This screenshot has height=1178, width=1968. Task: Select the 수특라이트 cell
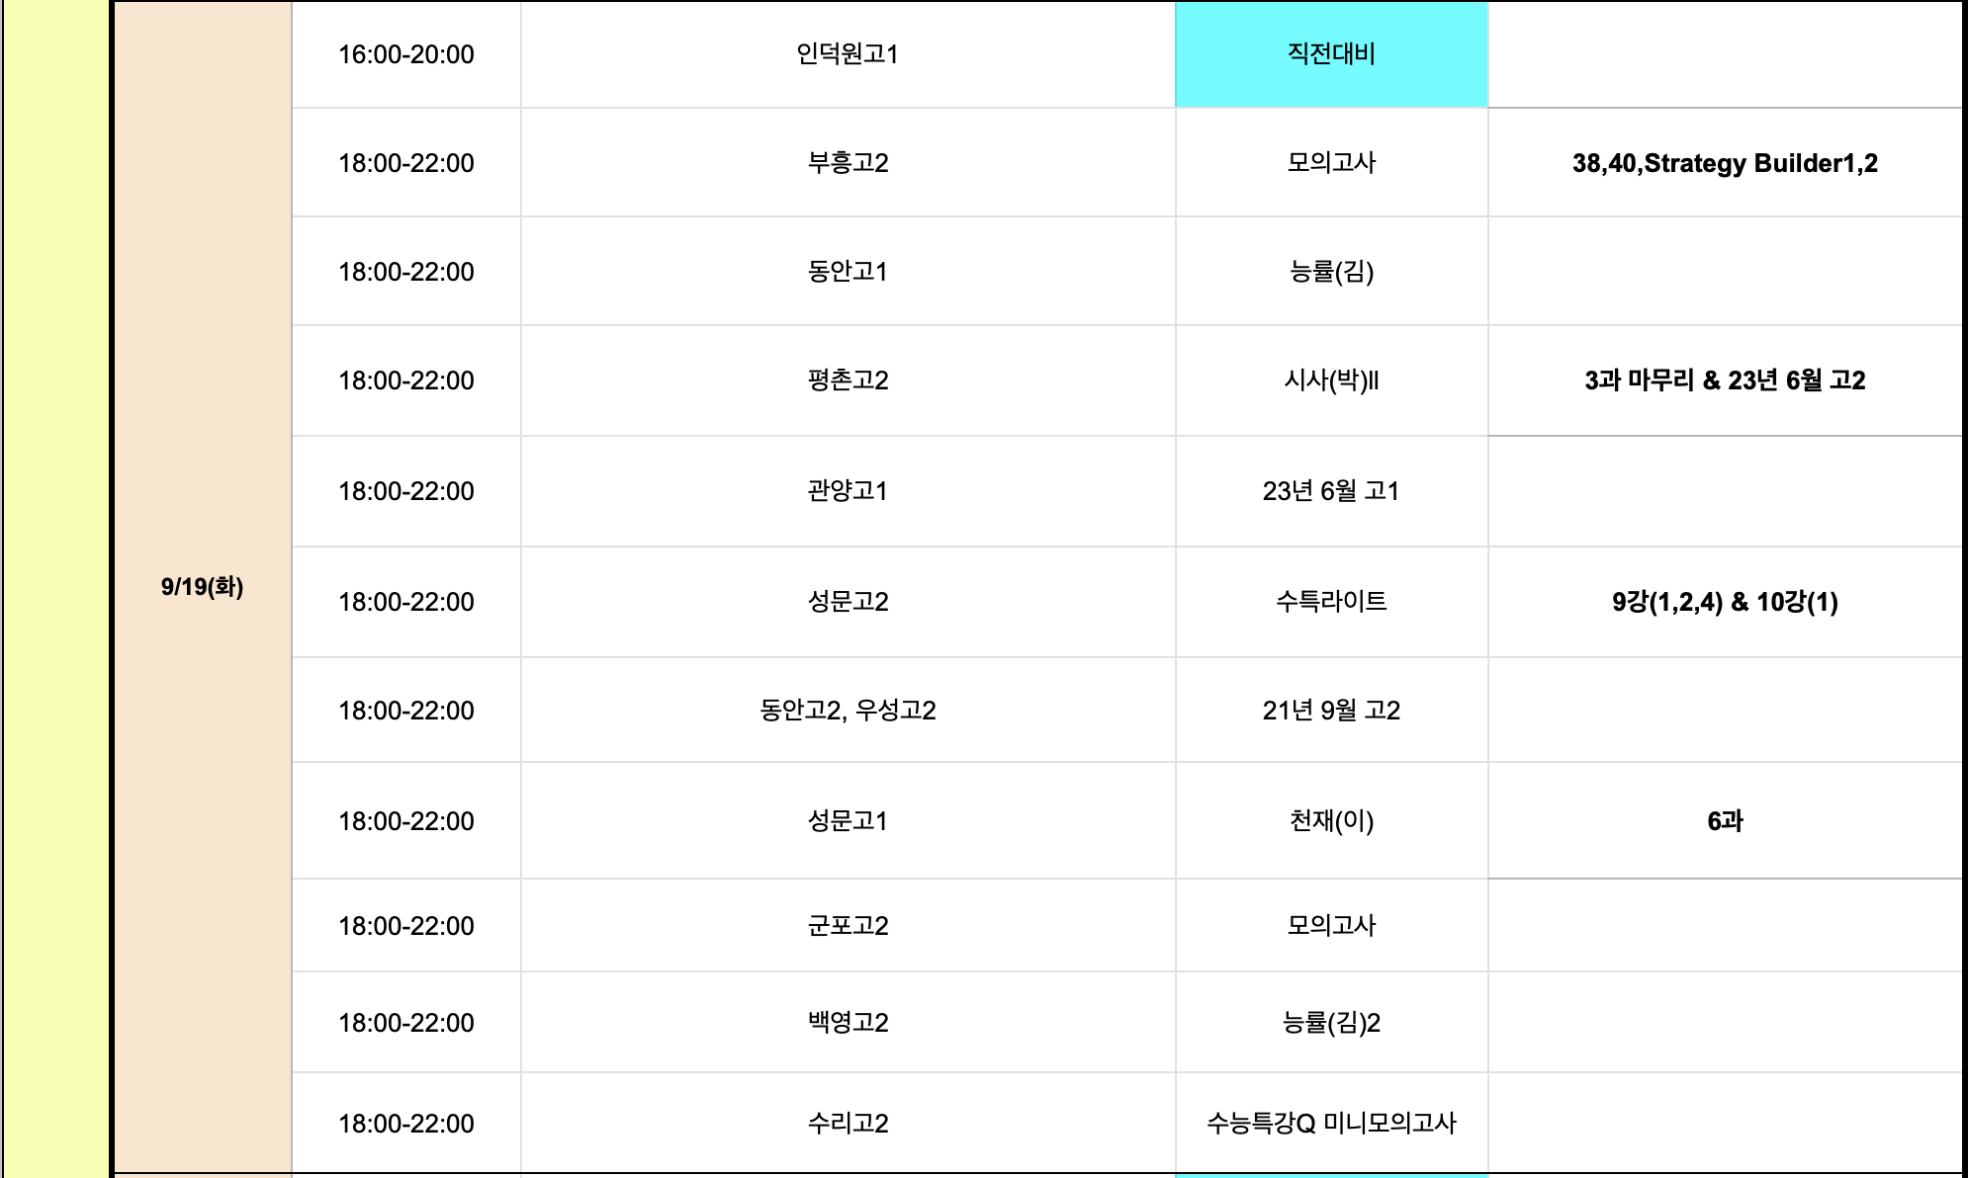point(1331,602)
